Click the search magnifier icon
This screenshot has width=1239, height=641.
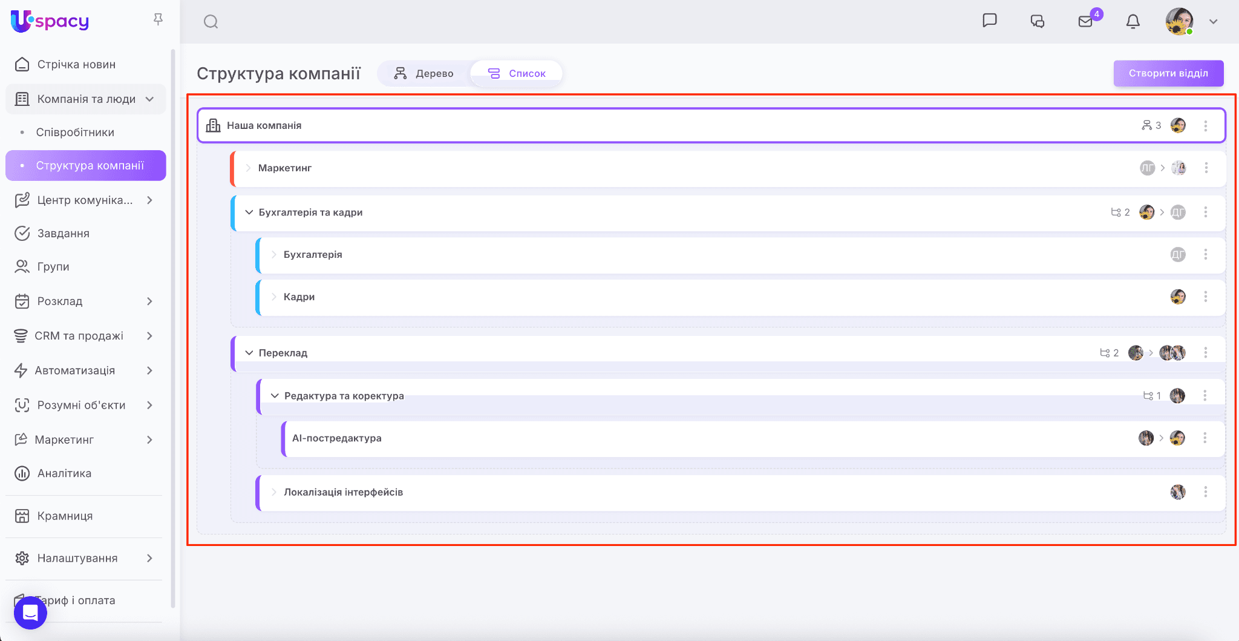(211, 22)
